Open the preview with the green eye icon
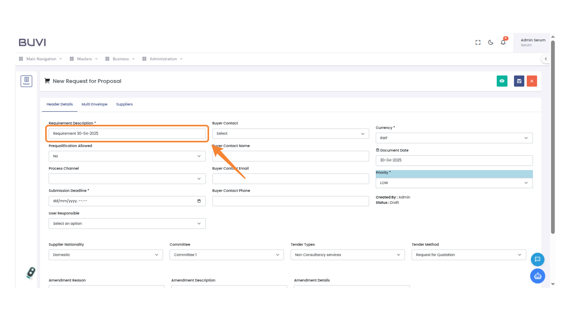 [x=502, y=81]
